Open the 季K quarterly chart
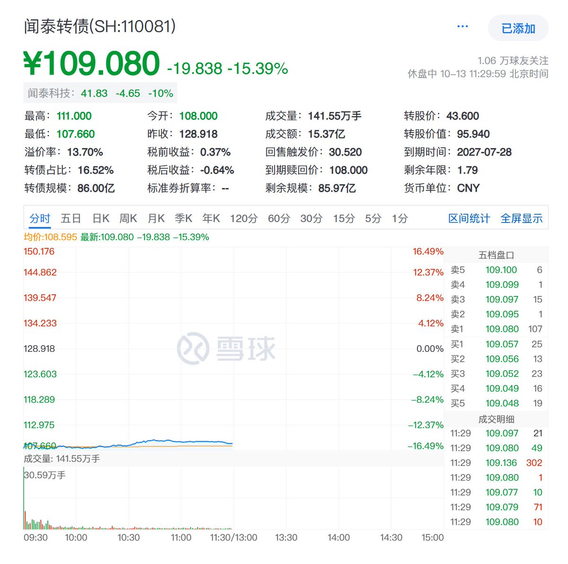Screen dimensions: 568x564 [184, 218]
